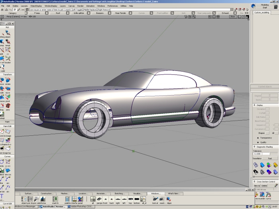The height and width of the screenshot is (209, 279).
Task: Switch to the right view icon
Action: [x=118, y=199]
